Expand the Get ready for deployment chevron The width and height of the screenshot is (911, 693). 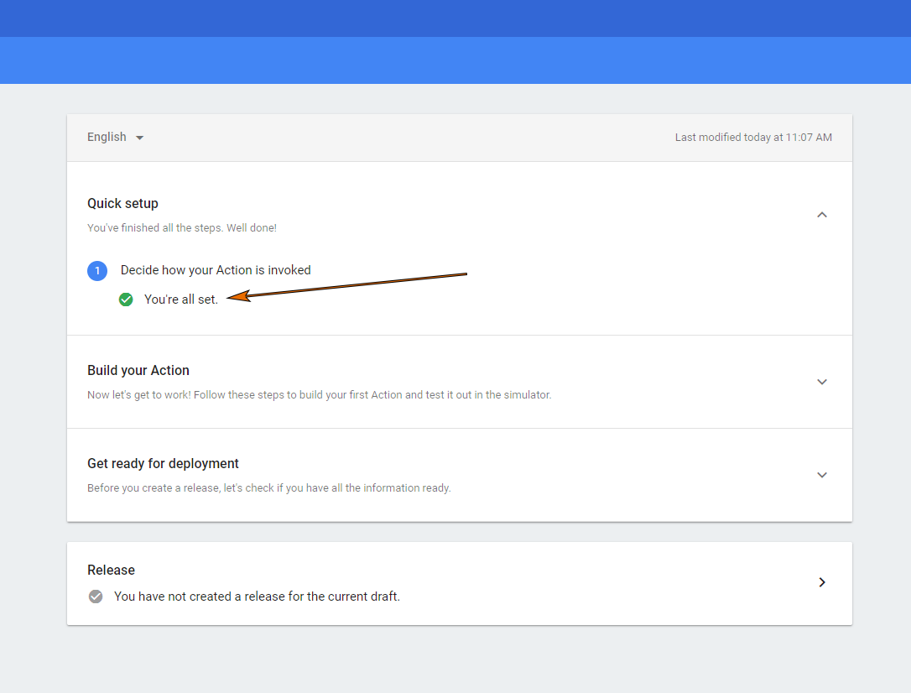click(821, 475)
